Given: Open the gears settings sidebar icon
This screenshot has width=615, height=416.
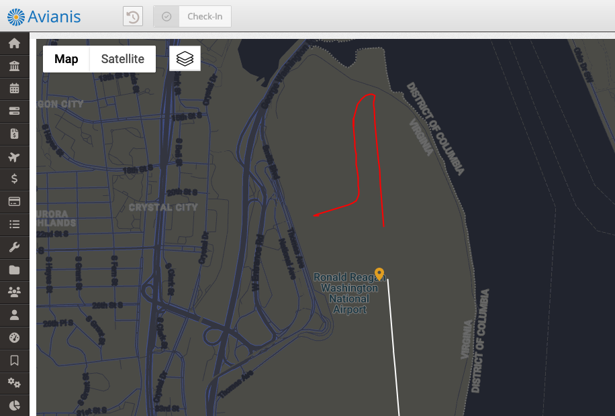Looking at the screenshot, I should [15, 382].
